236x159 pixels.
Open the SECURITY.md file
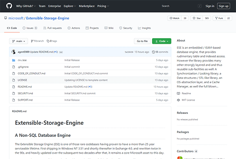click(x=25, y=93)
